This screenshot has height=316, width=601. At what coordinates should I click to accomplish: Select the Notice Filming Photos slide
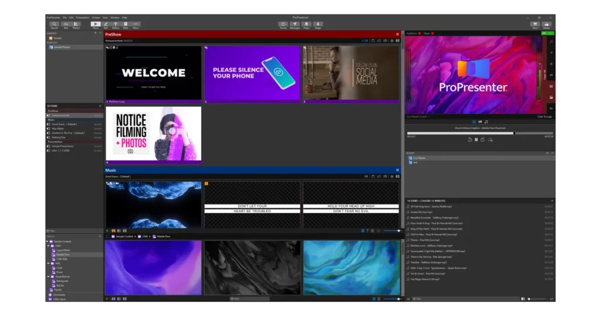pyautogui.click(x=153, y=135)
